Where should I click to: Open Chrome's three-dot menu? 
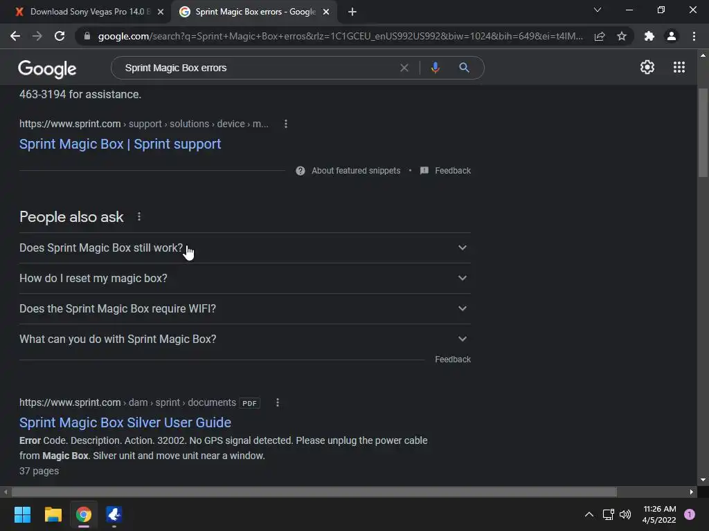coord(694,36)
